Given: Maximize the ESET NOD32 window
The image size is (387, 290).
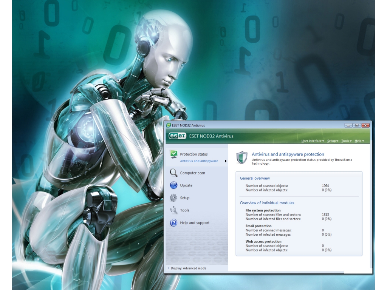Looking at the screenshot, I should (357, 125).
